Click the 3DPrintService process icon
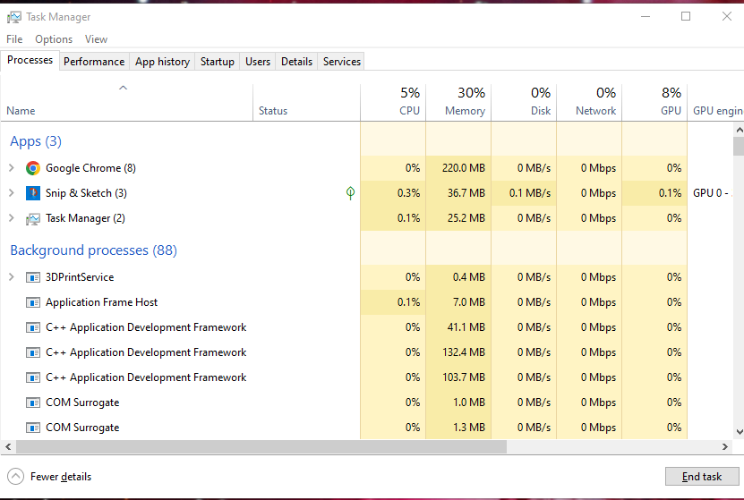The height and width of the screenshot is (500, 744). pyautogui.click(x=33, y=277)
